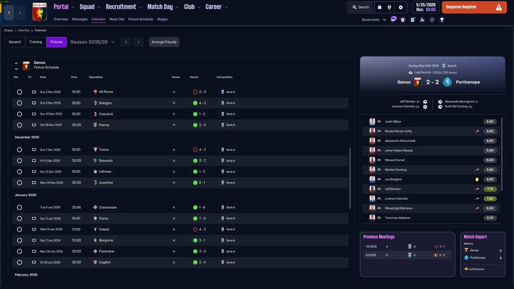The height and width of the screenshot is (289, 514).
Task: Click Jeff Ekhator's 7.70 rating
Action: tap(490, 189)
